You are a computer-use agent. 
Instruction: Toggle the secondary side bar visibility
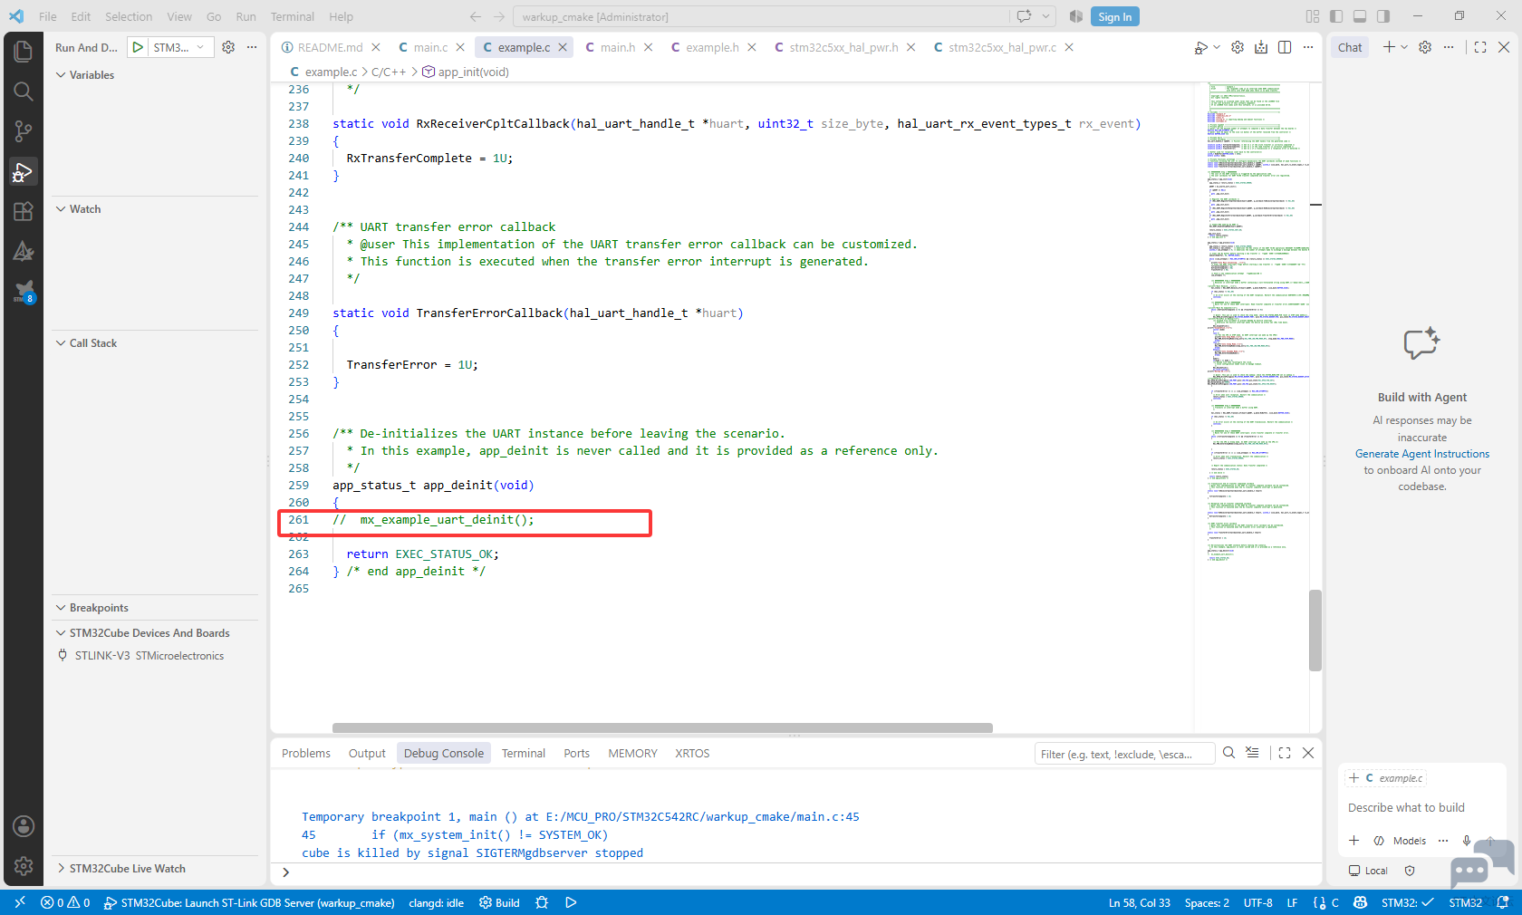point(1383,16)
